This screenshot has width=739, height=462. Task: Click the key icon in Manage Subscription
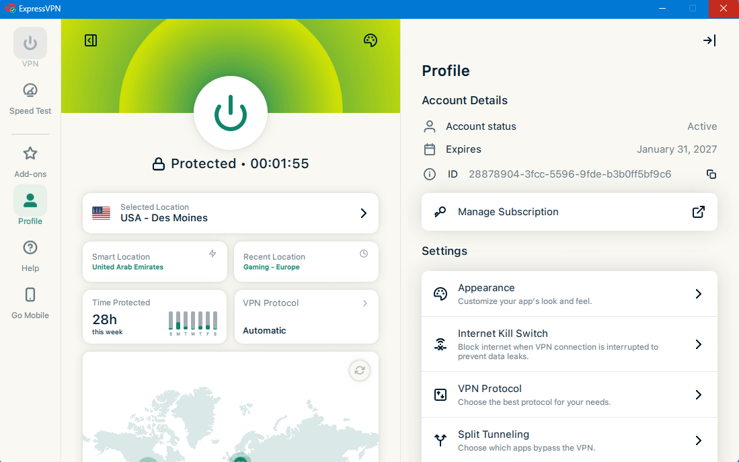[x=440, y=212]
